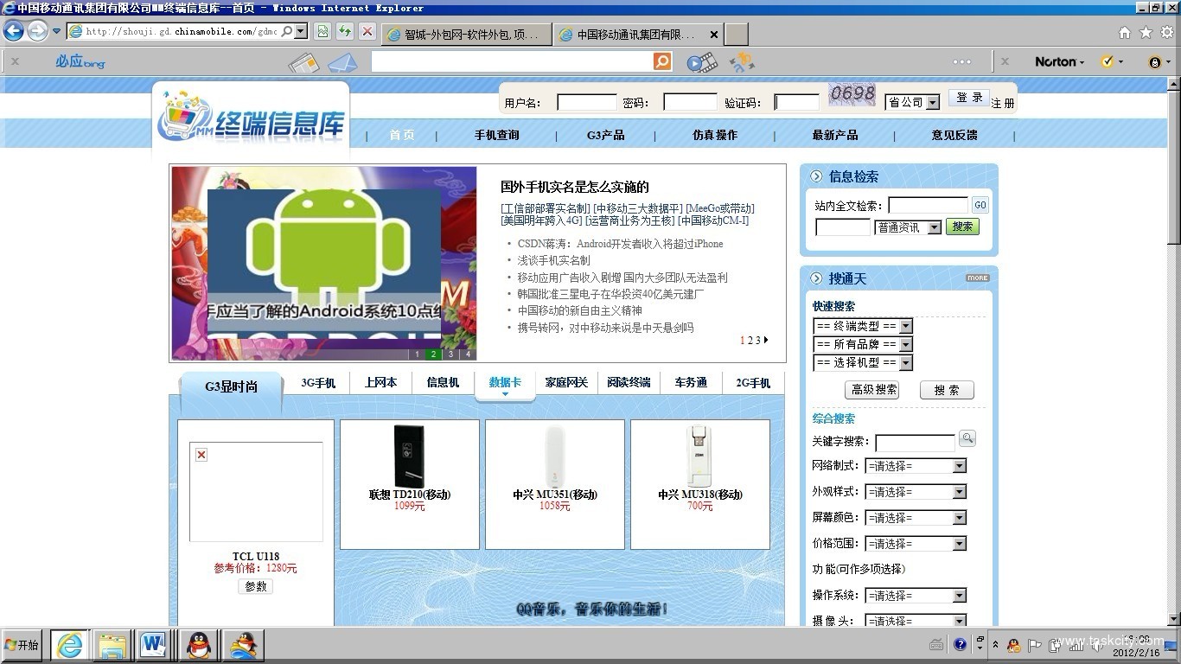Open IE Home page icon
Viewport: 1181px width, 664px height.
coord(1124,33)
